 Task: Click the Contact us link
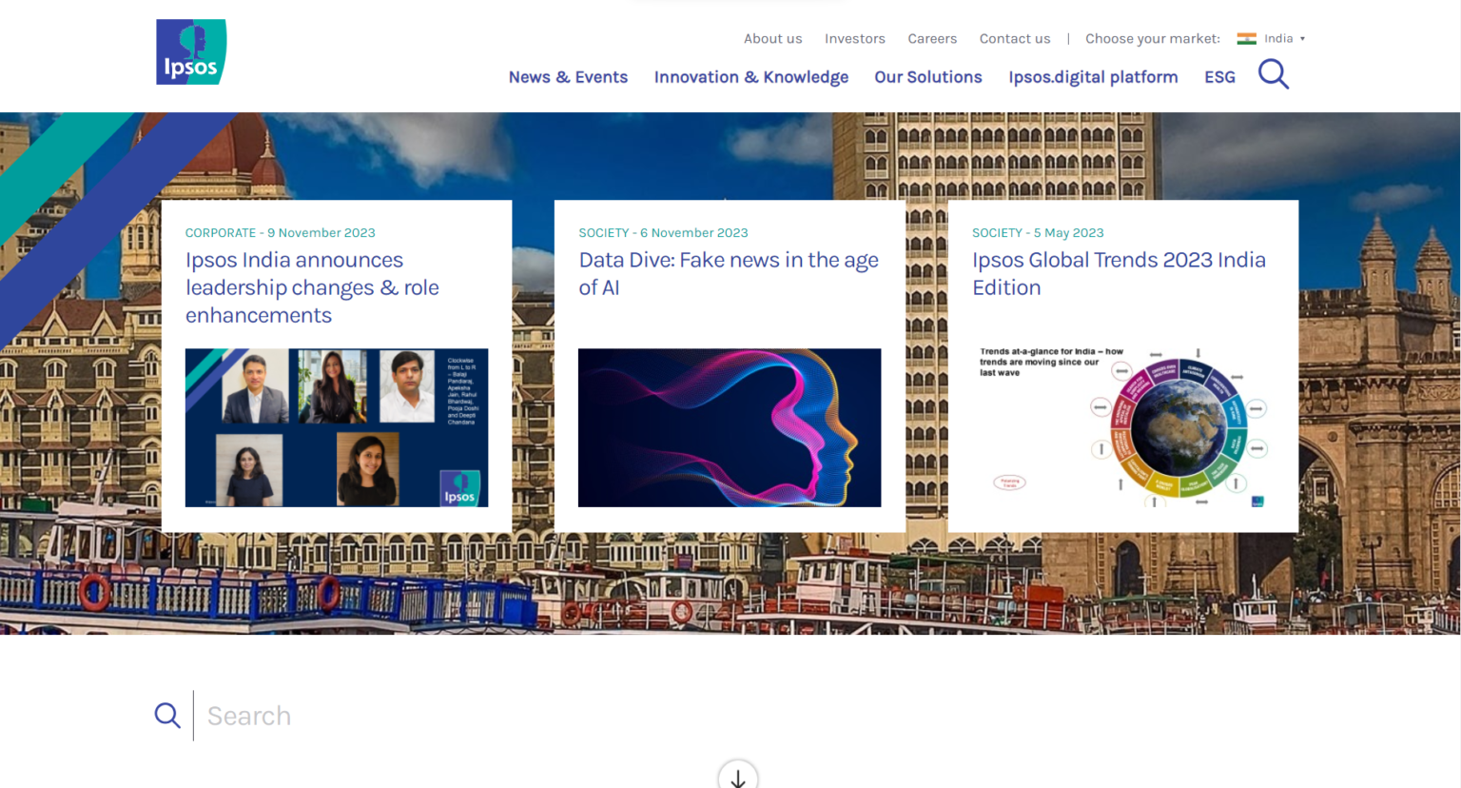[x=1014, y=39]
